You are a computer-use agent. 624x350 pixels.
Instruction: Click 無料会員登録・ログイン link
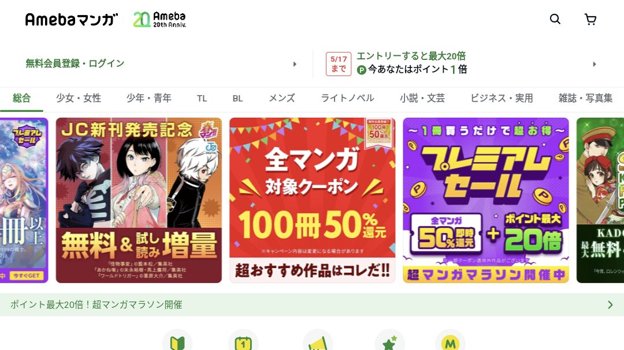75,63
